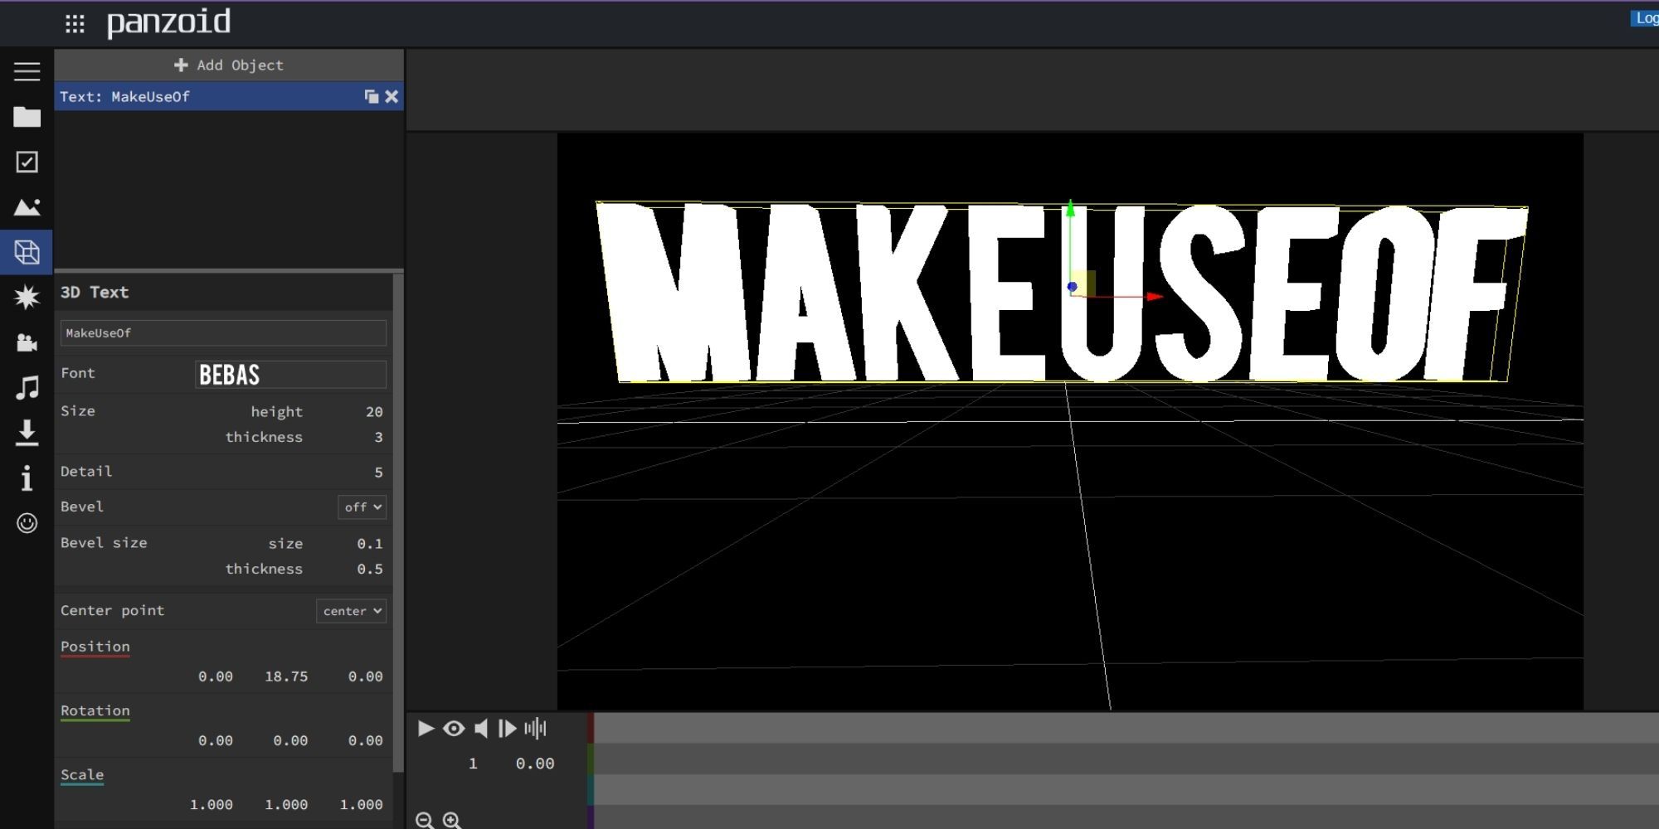The image size is (1659, 829).
Task: Open the effects starburst icon
Action: coord(27,297)
